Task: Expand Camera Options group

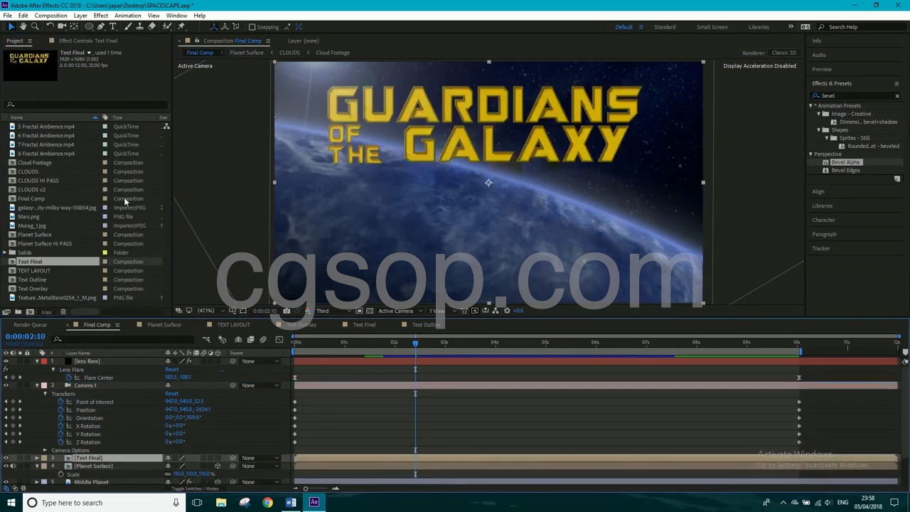Action: (45, 451)
